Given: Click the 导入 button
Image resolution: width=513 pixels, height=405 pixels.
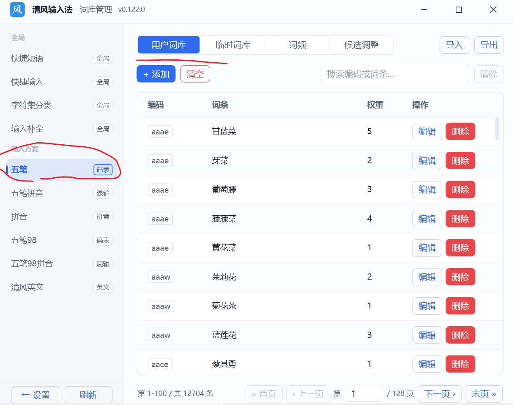Looking at the screenshot, I should tap(454, 45).
